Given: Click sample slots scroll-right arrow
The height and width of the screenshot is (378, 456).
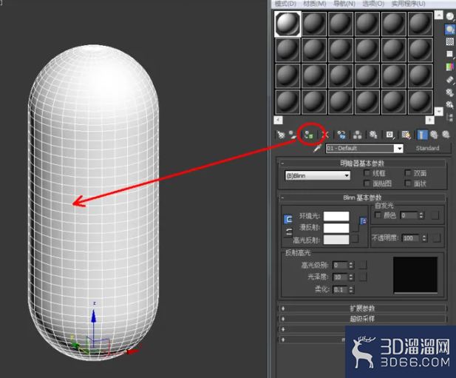Looking at the screenshot, I should [x=429, y=120].
